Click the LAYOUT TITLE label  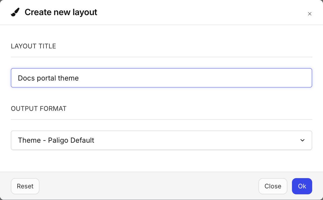[33, 46]
